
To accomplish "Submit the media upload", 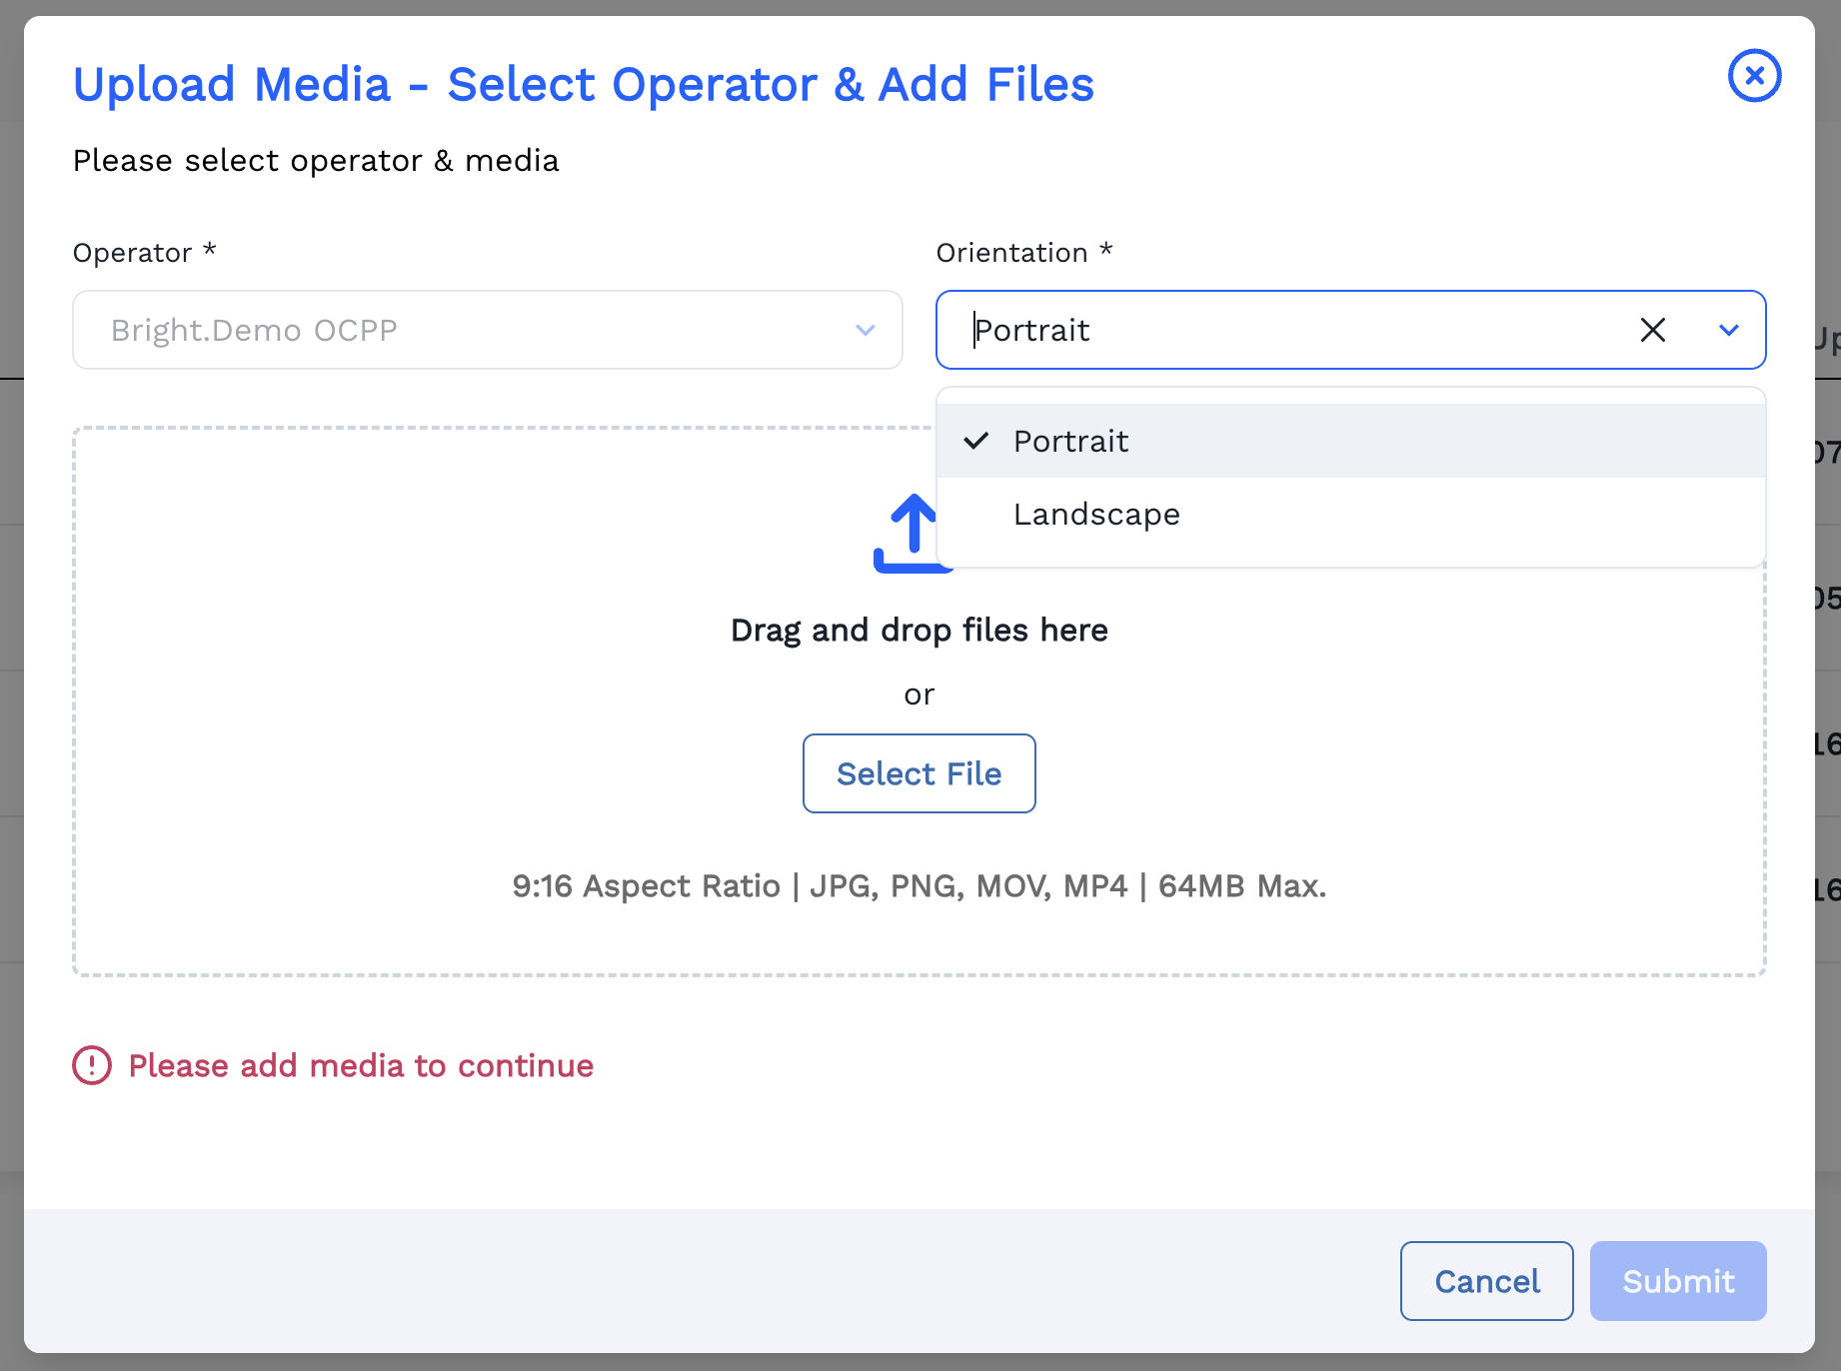I will 1677,1281.
